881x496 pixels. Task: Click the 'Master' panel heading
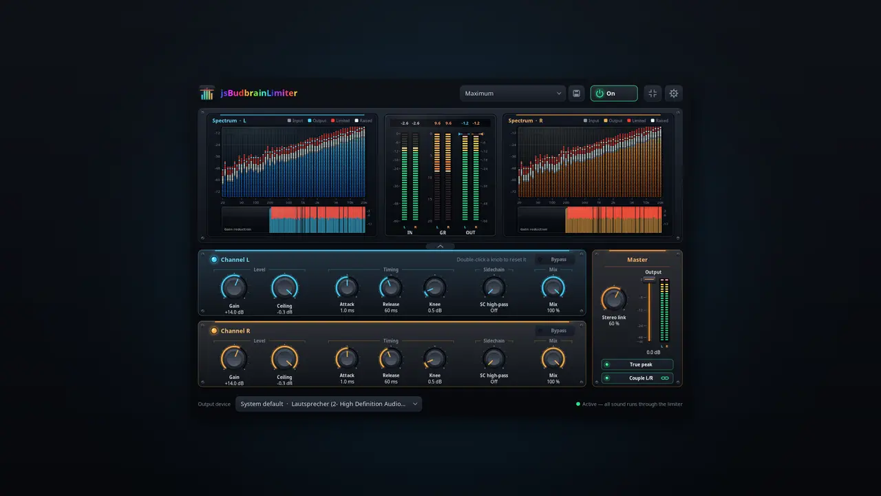click(637, 260)
